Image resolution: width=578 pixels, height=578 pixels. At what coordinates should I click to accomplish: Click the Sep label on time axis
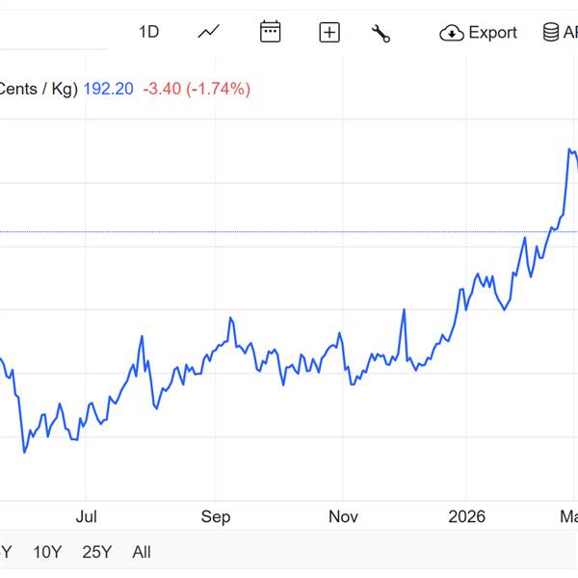pos(216,517)
